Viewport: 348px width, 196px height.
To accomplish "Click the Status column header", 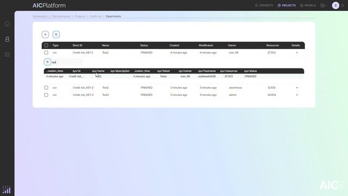I will tap(144, 45).
